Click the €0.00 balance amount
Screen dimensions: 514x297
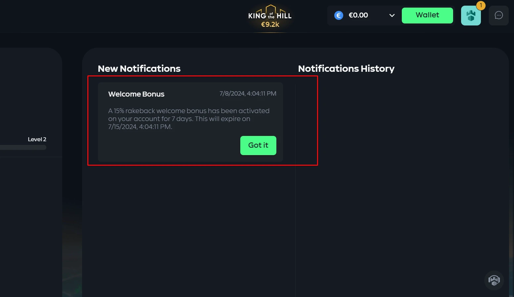click(x=358, y=15)
